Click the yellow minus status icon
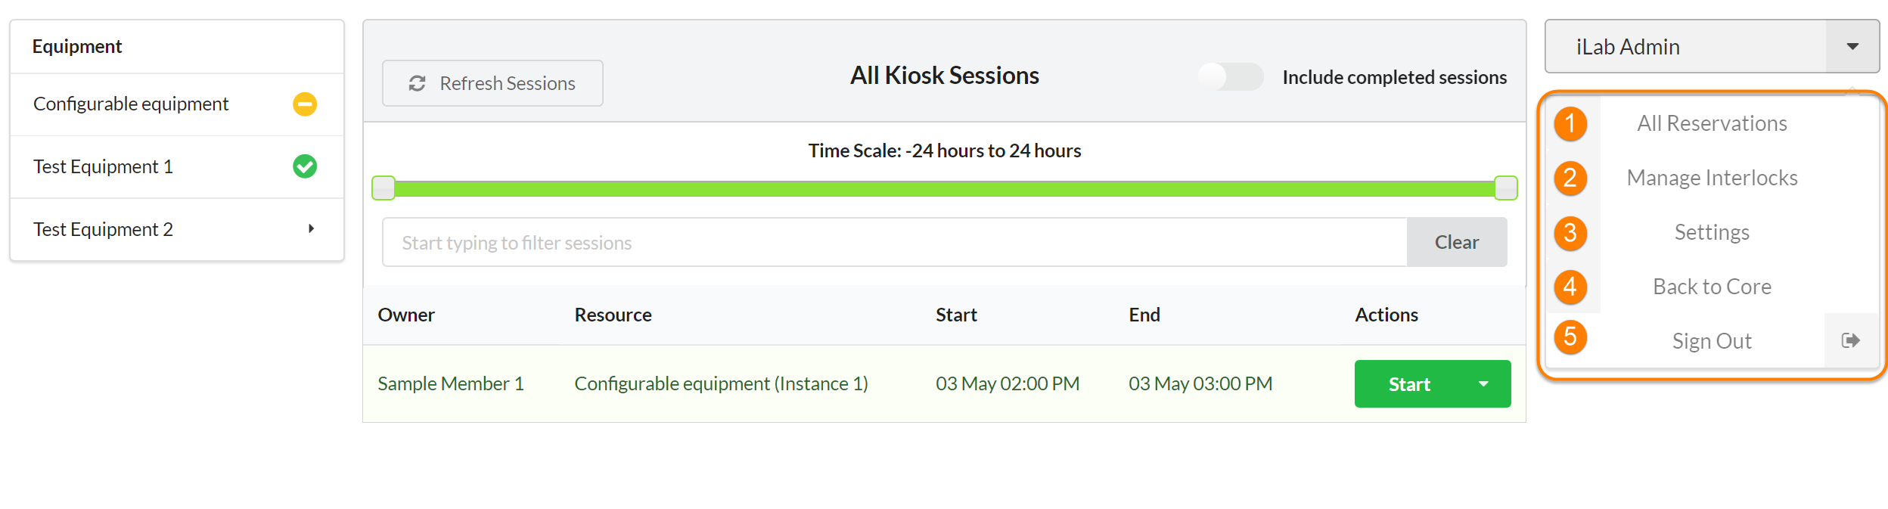The width and height of the screenshot is (1888, 509). coord(305,104)
